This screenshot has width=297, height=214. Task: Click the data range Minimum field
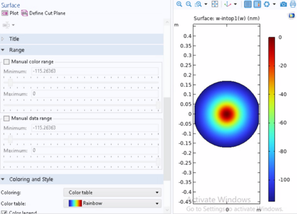click(95, 128)
